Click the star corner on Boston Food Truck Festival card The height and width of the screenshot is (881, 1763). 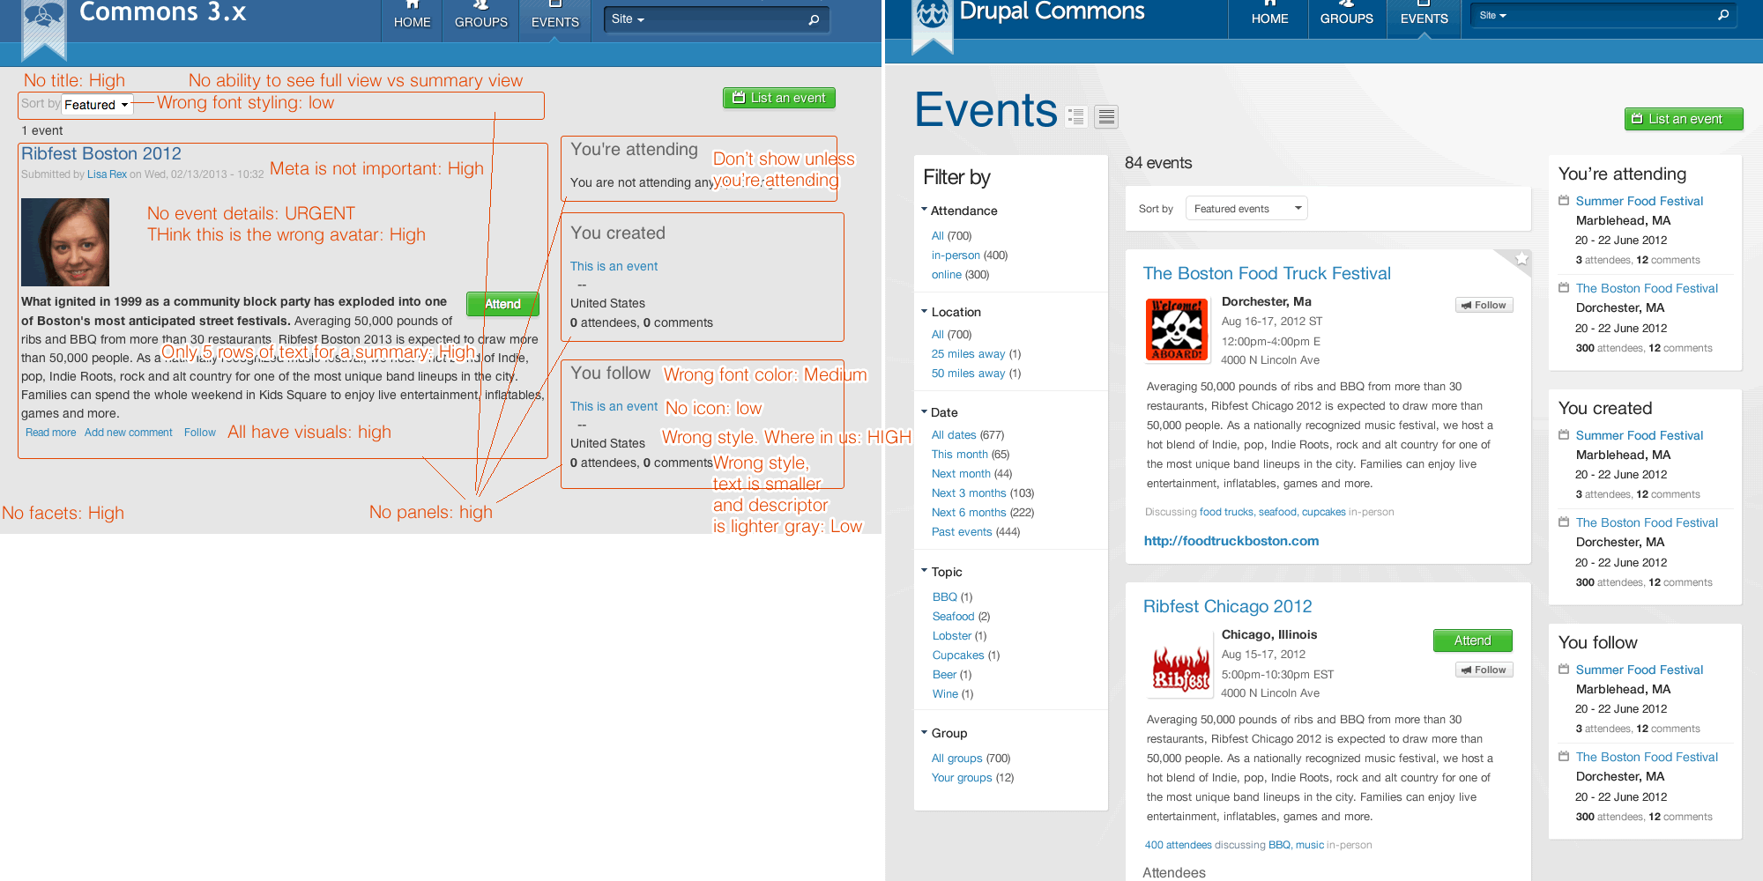click(1522, 260)
